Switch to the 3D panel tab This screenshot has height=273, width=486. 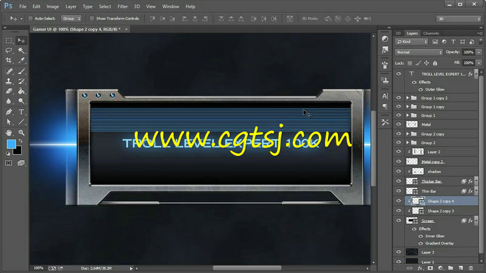pyautogui.click(x=399, y=33)
